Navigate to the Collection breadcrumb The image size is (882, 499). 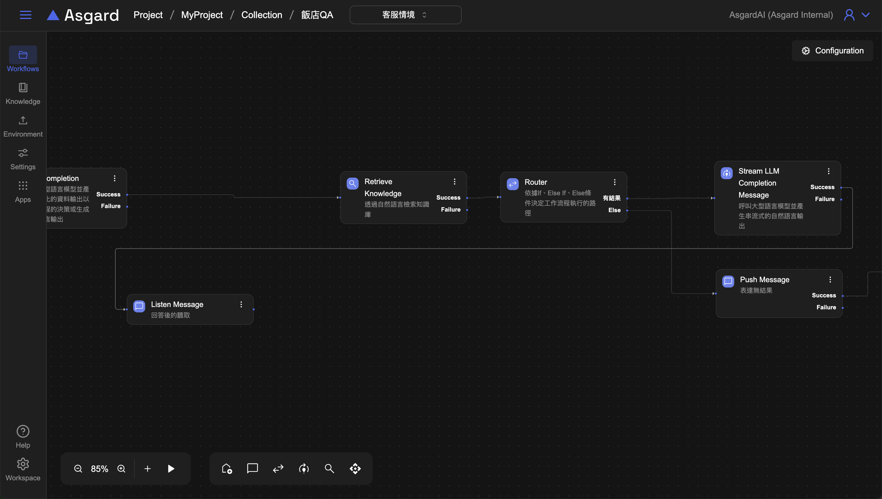261,15
